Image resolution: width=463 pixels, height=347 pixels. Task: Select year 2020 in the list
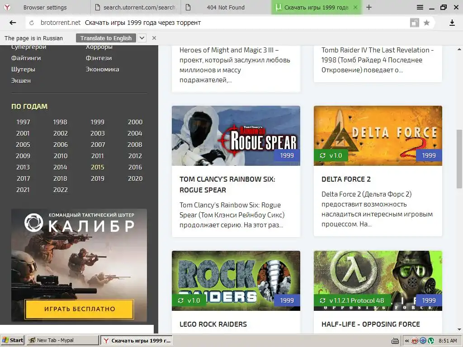pos(135,178)
